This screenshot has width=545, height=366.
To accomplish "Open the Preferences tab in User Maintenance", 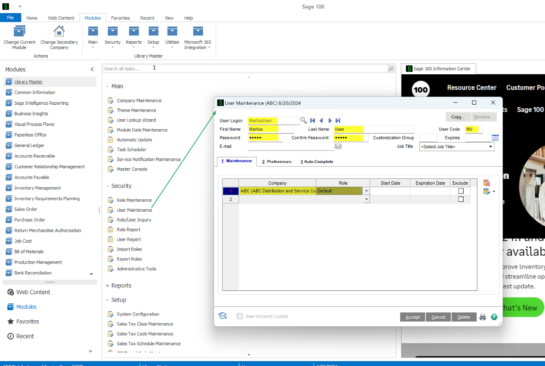I will pyautogui.click(x=277, y=162).
